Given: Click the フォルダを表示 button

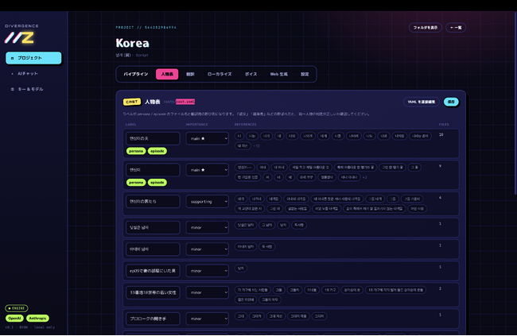Looking at the screenshot, I should tap(426, 28).
